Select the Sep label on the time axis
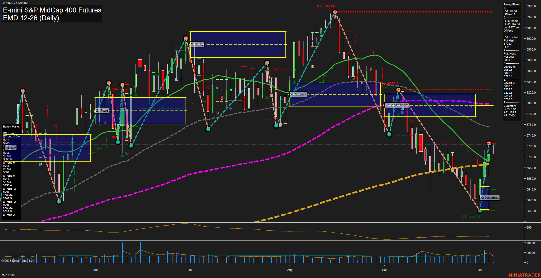The height and width of the screenshot is (278, 541). [385, 270]
